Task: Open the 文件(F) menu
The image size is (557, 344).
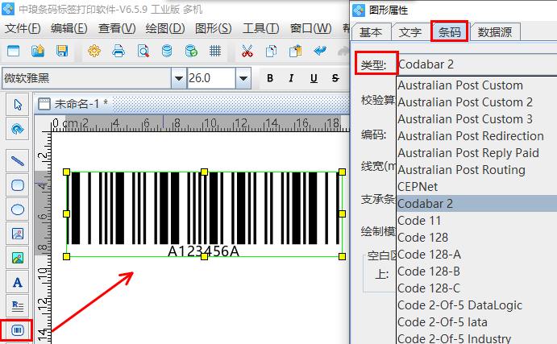Action: (x=23, y=28)
